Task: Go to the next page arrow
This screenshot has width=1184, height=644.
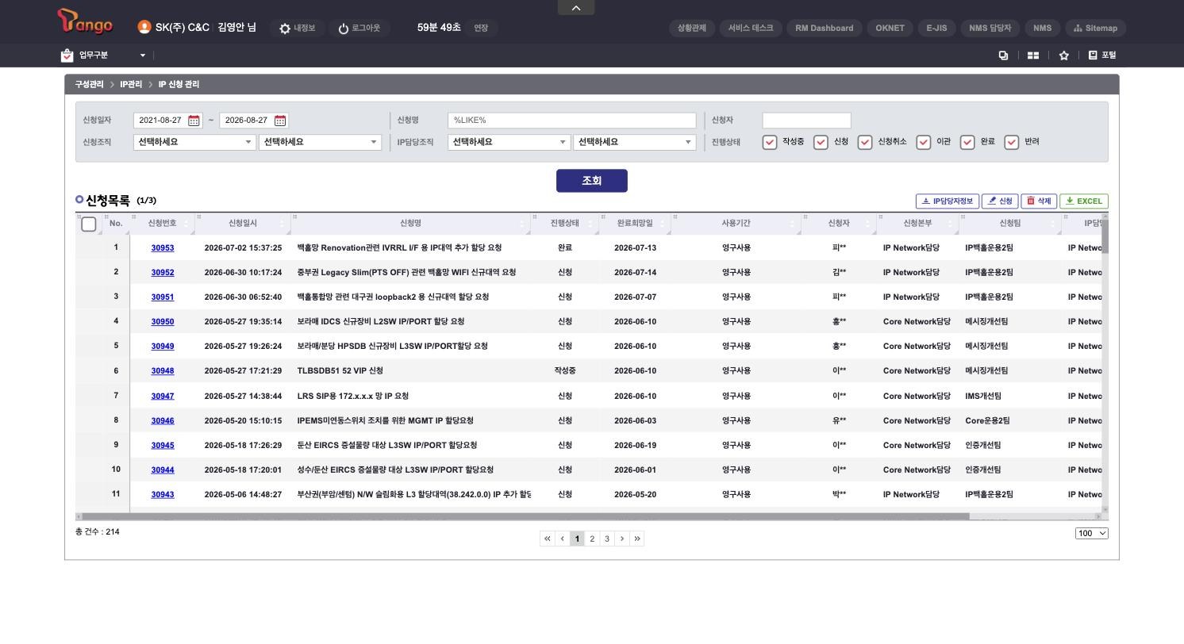Action: [622, 539]
